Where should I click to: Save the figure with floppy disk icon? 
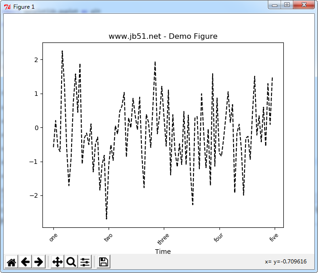click(x=104, y=262)
